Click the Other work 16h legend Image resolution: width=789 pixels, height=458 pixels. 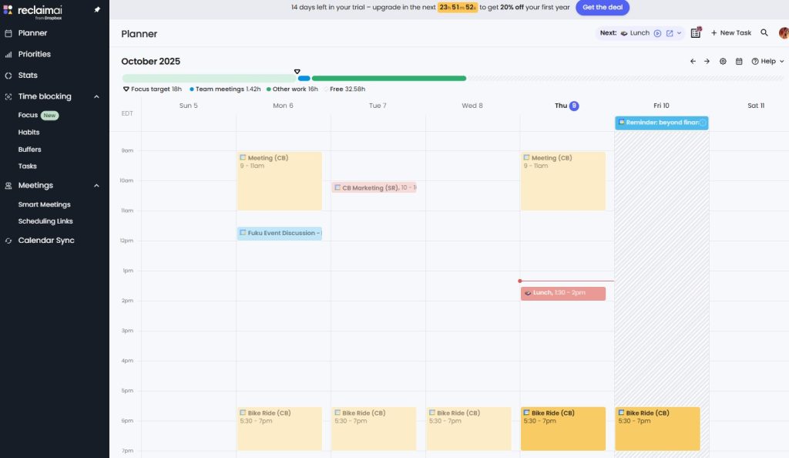pyautogui.click(x=292, y=89)
